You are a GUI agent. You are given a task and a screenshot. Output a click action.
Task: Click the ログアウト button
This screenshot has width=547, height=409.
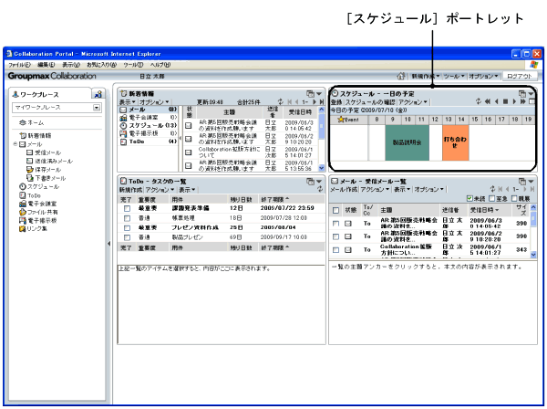(x=520, y=78)
